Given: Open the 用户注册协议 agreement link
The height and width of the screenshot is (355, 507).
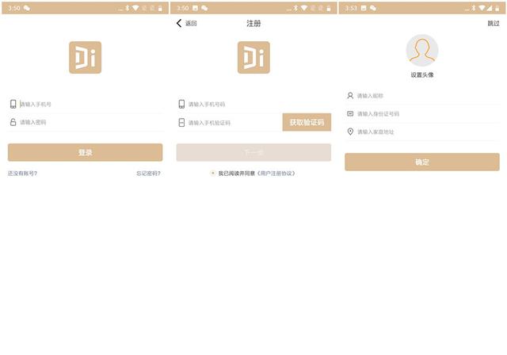Looking at the screenshot, I should tap(276, 174).
